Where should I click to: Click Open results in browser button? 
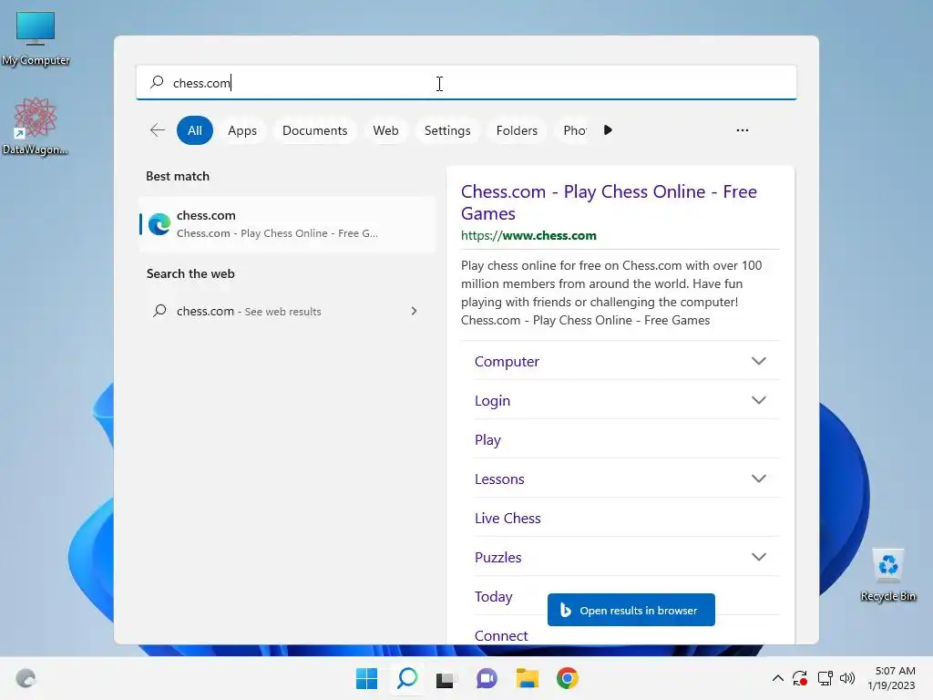[631, 610]
